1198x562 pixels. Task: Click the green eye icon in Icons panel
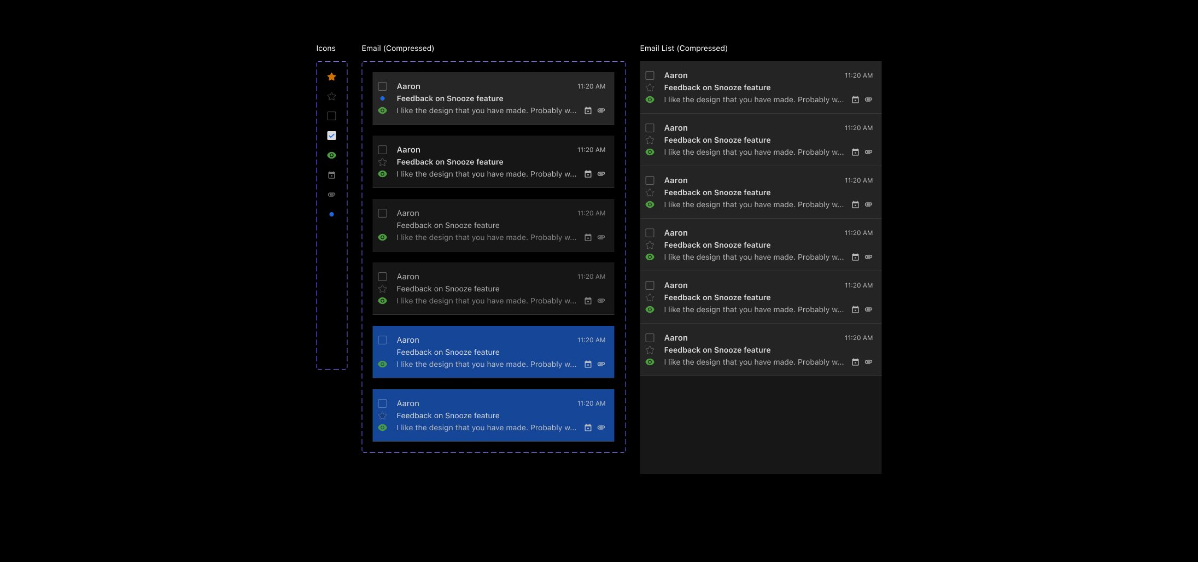331,155
